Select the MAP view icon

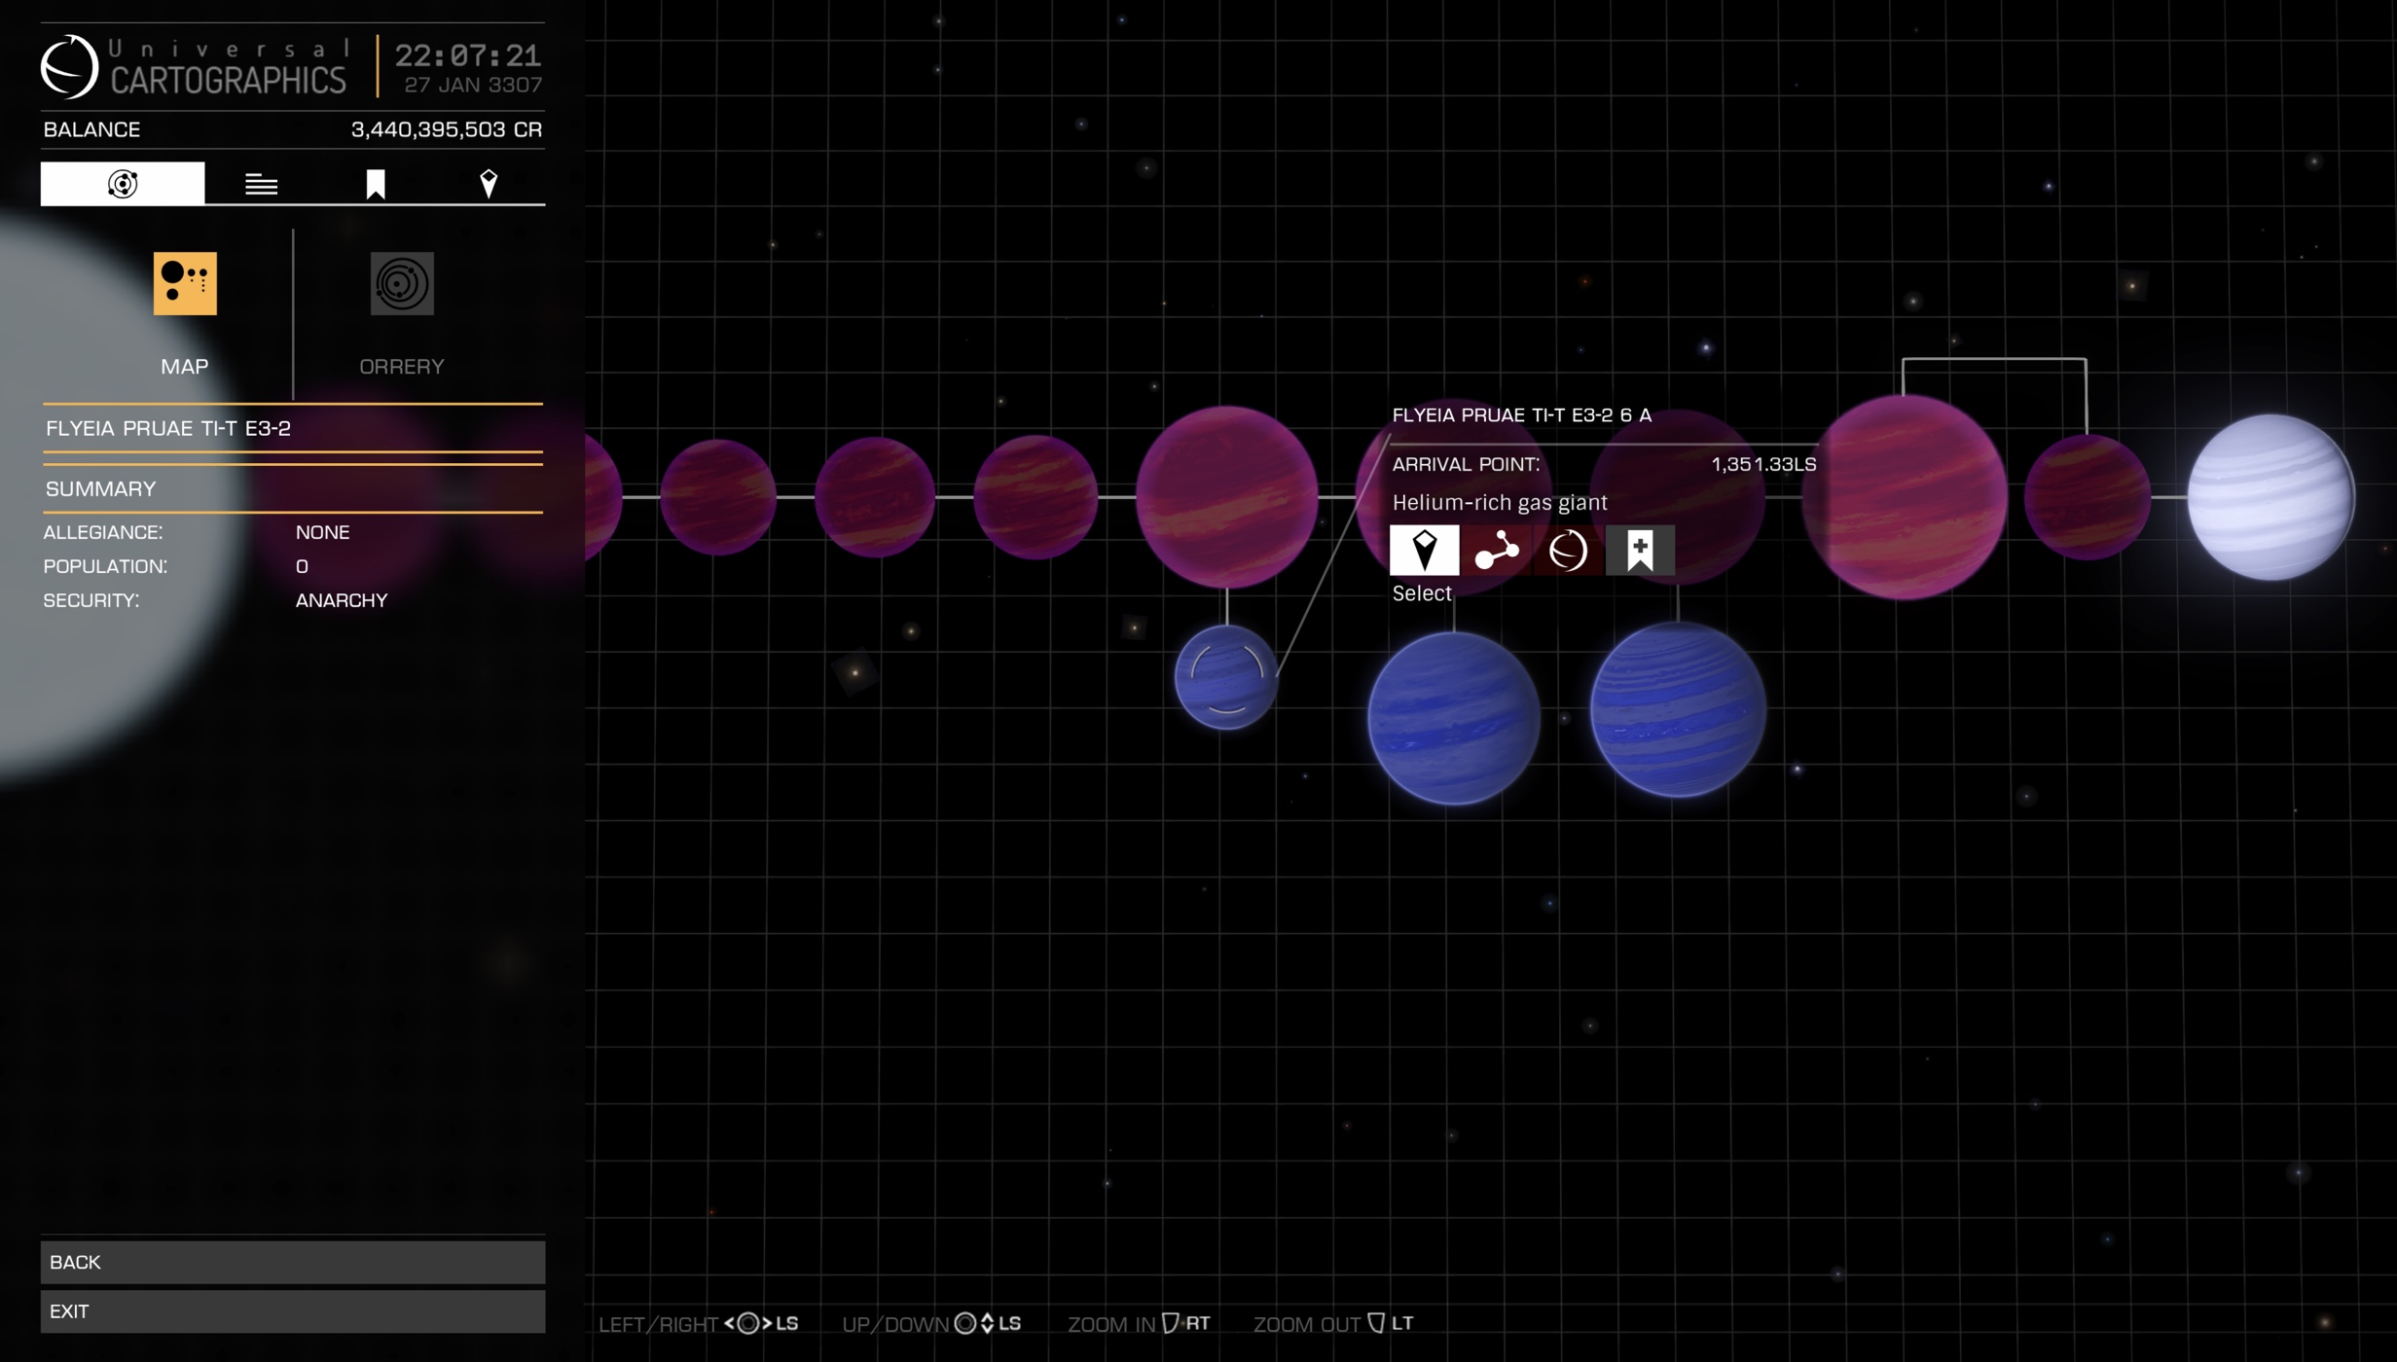[185, 283]
